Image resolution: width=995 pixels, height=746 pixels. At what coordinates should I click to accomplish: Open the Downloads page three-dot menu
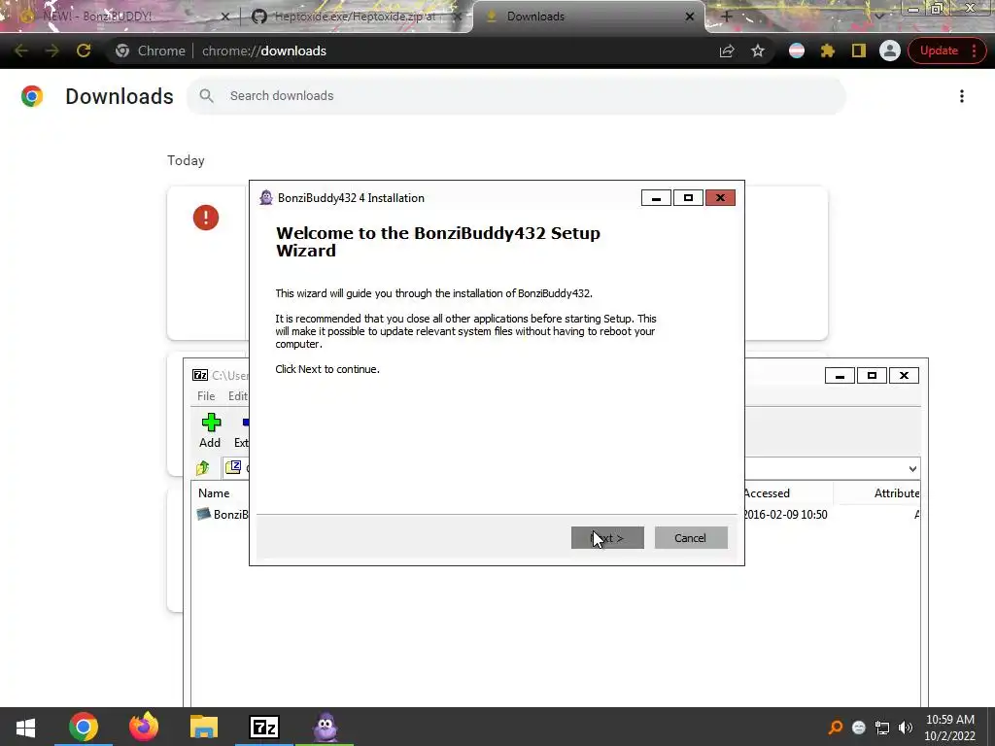962,96
